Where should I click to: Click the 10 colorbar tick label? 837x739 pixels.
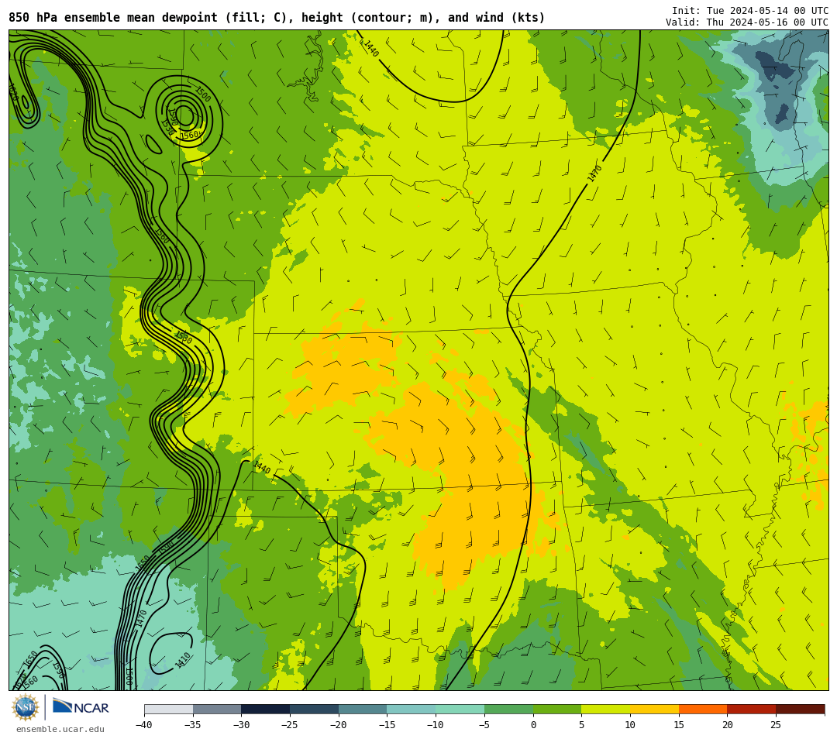[630, 724]
